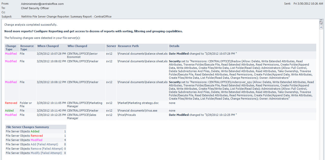Click timestamp 3/29/2012 10:08:02 PM

(51, 61)
